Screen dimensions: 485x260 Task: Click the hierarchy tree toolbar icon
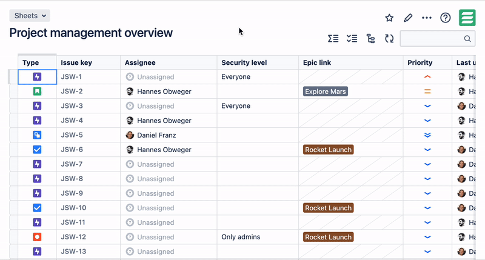370,39
